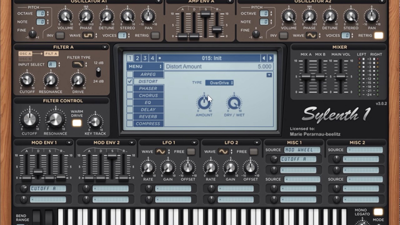This screenshot has width=400, height=225.
Task: Click the Distort Dry/Wet knob
Action: click(x=234, y=103)
